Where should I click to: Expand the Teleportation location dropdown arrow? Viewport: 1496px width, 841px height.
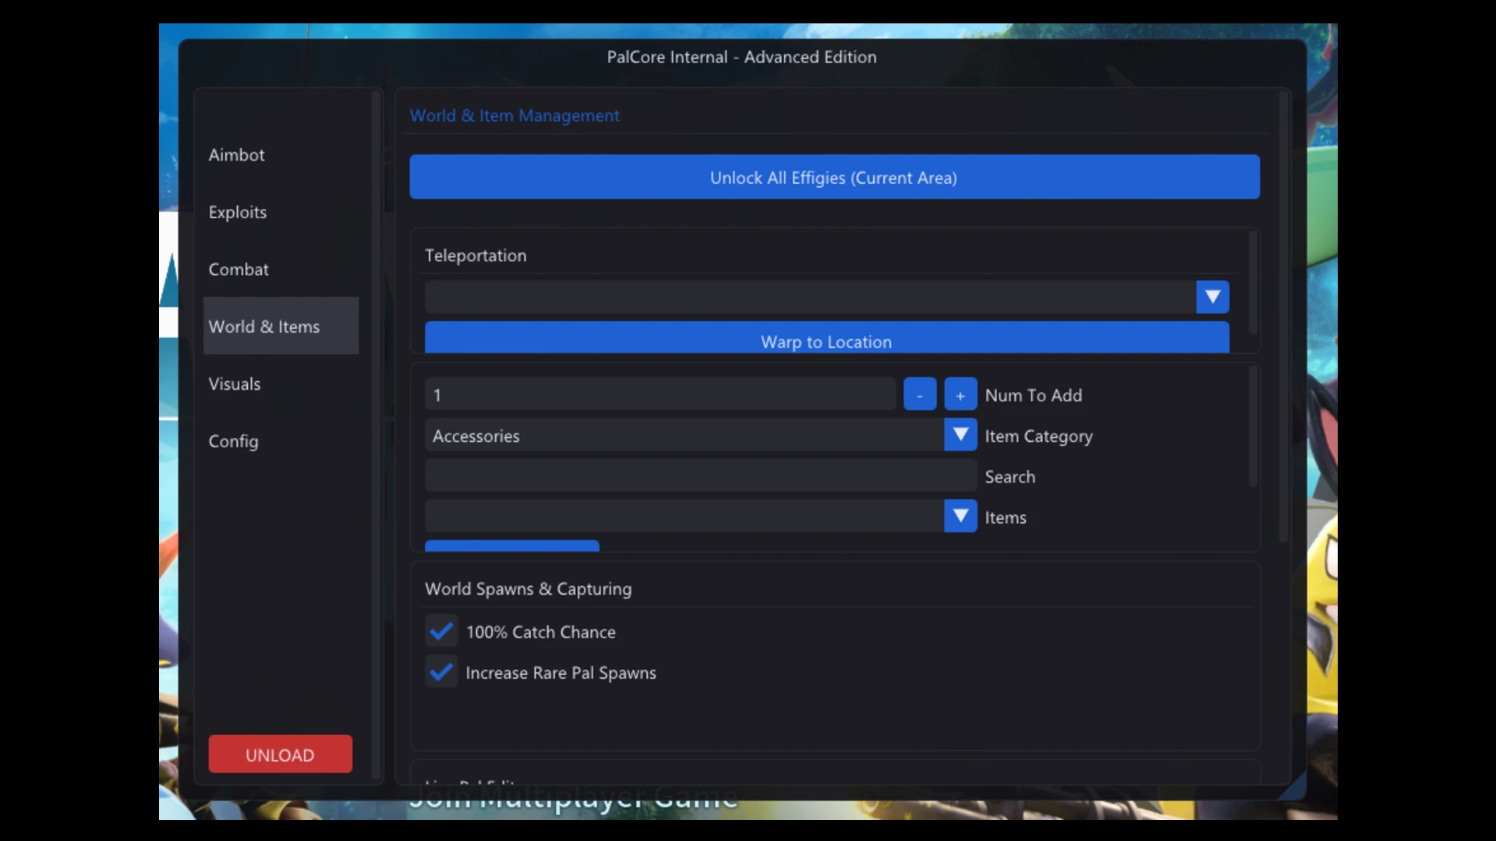click(x=1212, y=297)
